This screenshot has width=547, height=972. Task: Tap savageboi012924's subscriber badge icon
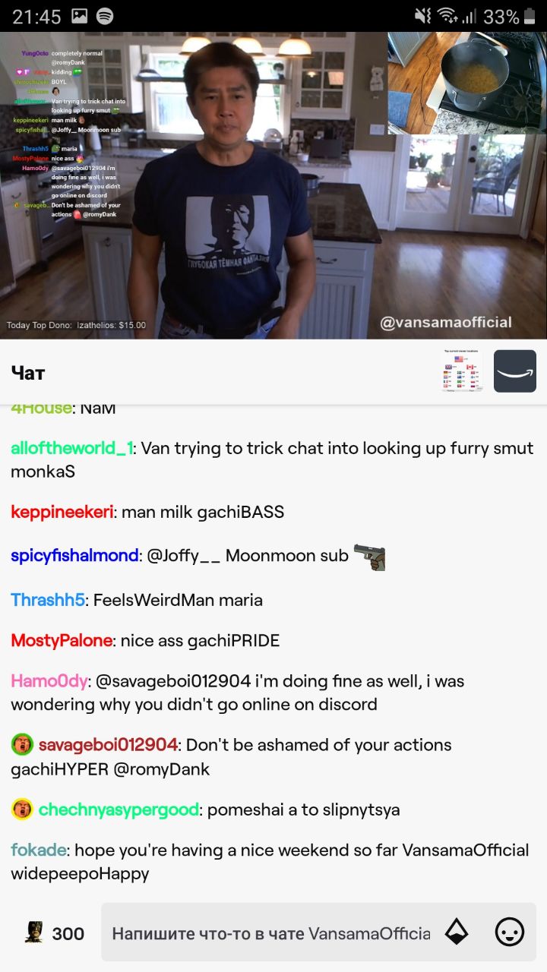coord(22,744)
